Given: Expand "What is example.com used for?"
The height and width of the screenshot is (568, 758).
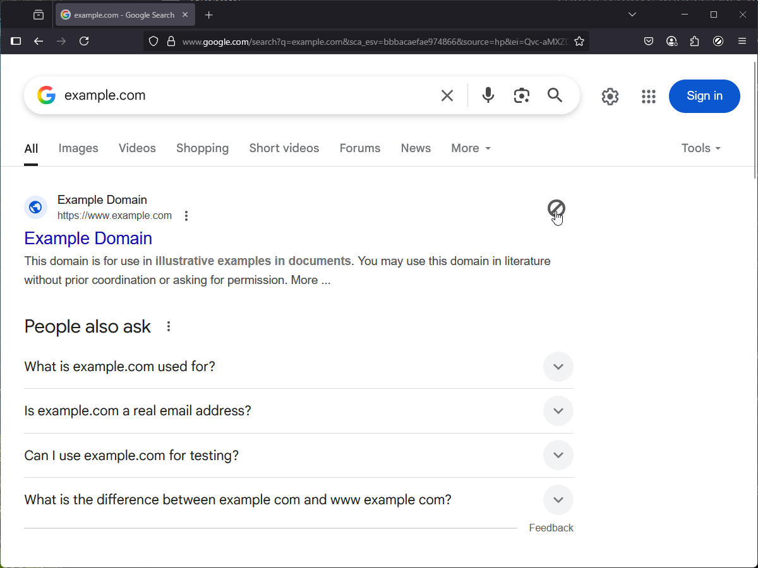Looking at the screenshot, I should (558, 367).
